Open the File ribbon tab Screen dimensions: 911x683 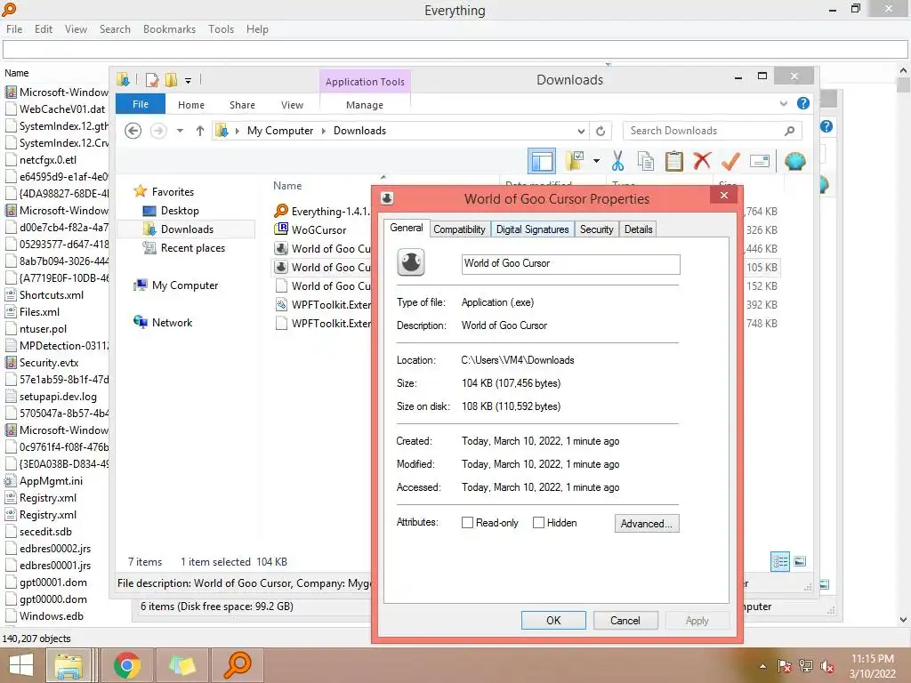(x=141, y=104)
